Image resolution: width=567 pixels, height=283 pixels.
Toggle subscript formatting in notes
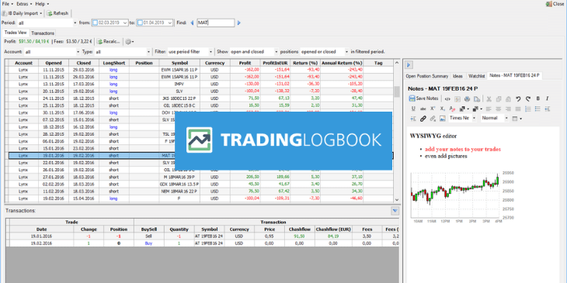click(442, 109)
